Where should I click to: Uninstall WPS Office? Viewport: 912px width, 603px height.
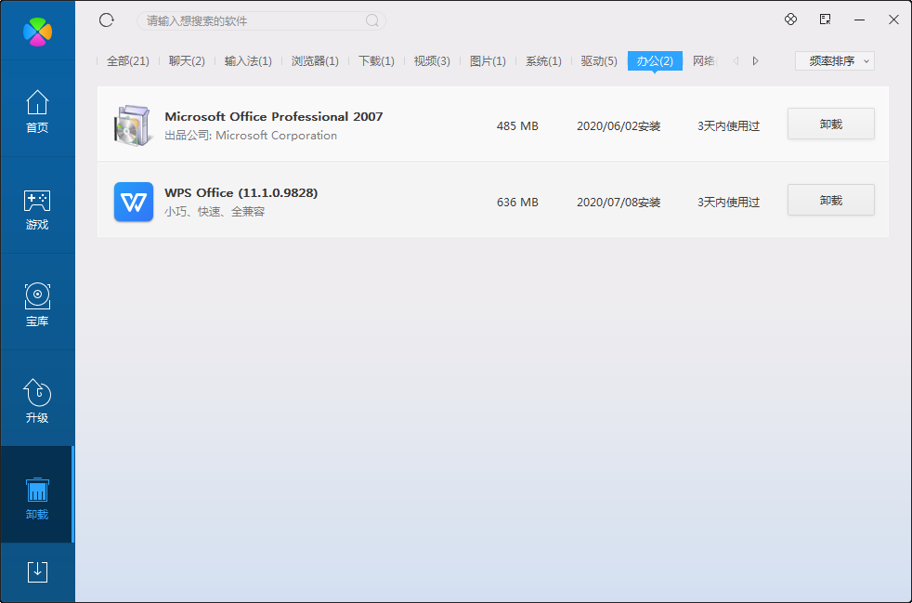tap(830, 200)
